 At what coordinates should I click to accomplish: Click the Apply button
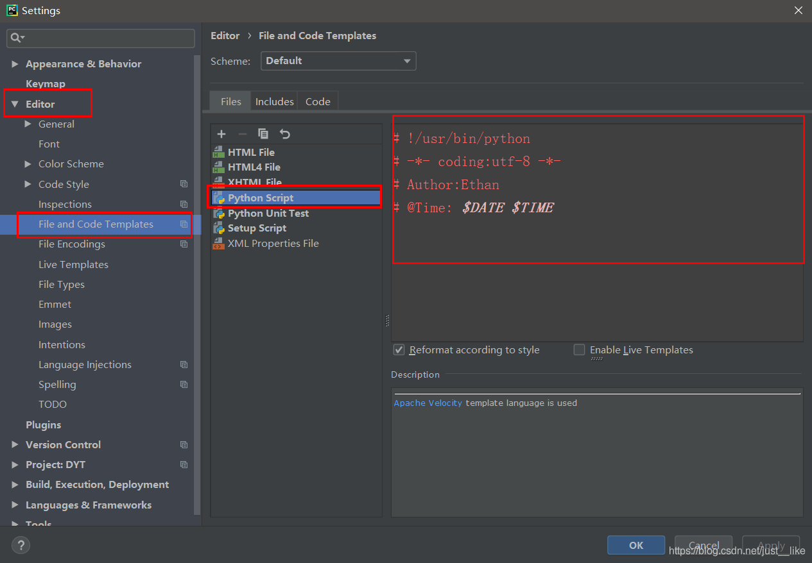771,545
